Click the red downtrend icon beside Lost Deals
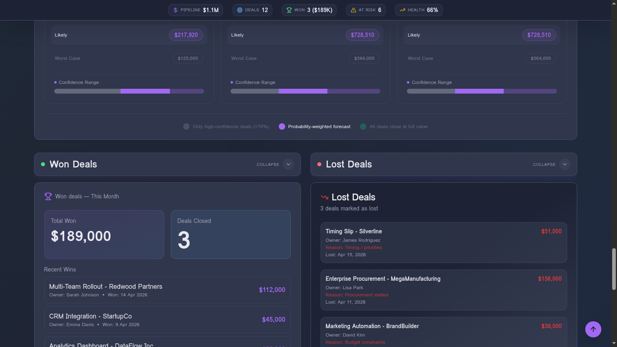Viewport: 617px width, 347px height. (x=325, y=197)
